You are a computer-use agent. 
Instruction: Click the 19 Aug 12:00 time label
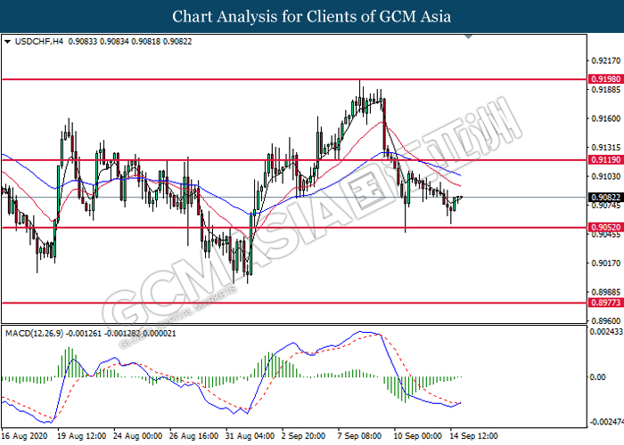[x=82, y=436]
